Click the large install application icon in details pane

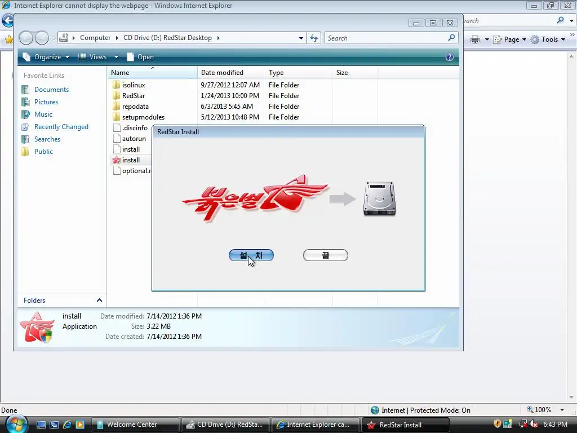pyautogui.click(x=37, y=327)
